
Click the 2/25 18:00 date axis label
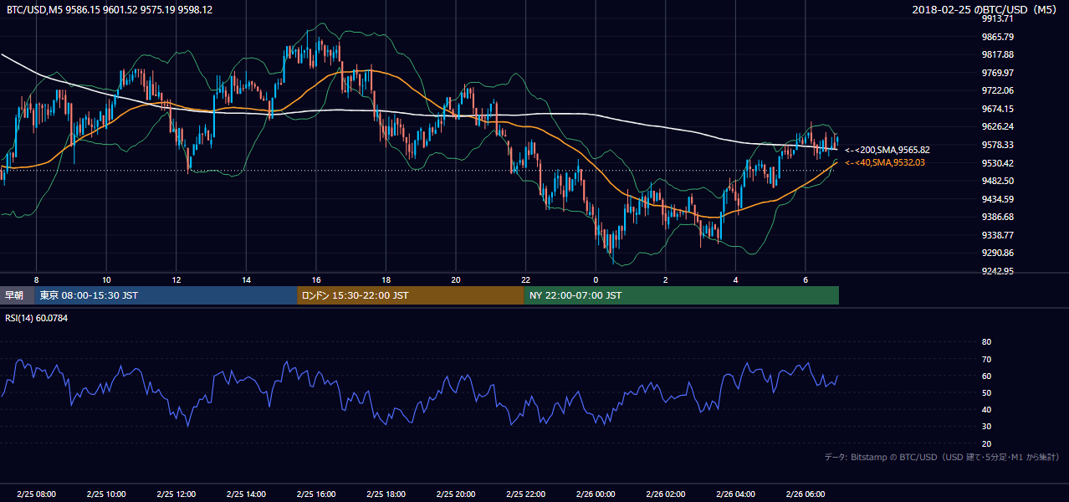coord(386,494)
